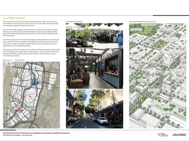Open the tree-lined street photo
Image resolution: width=189 pixels, height=141 pixels.
point(94,109)
